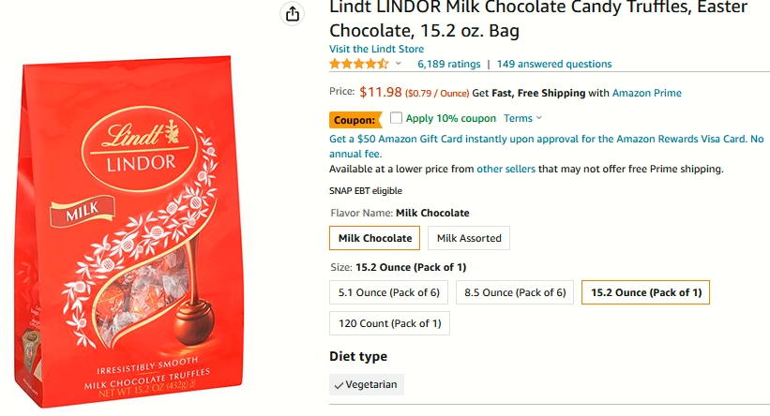This screenshot has width=770, height=416.
Task: Expand the rating breakdown chevron
Action: 399,64
